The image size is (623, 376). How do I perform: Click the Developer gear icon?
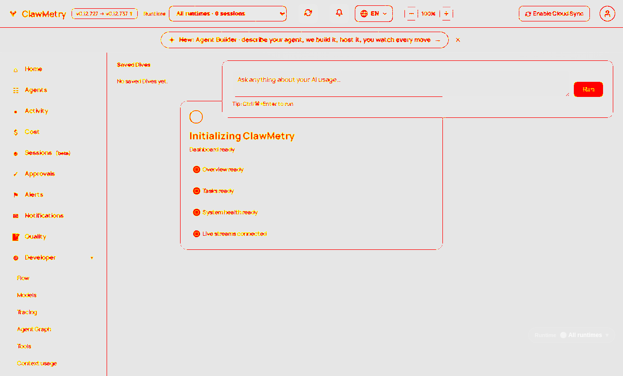(x=16, y=258)
